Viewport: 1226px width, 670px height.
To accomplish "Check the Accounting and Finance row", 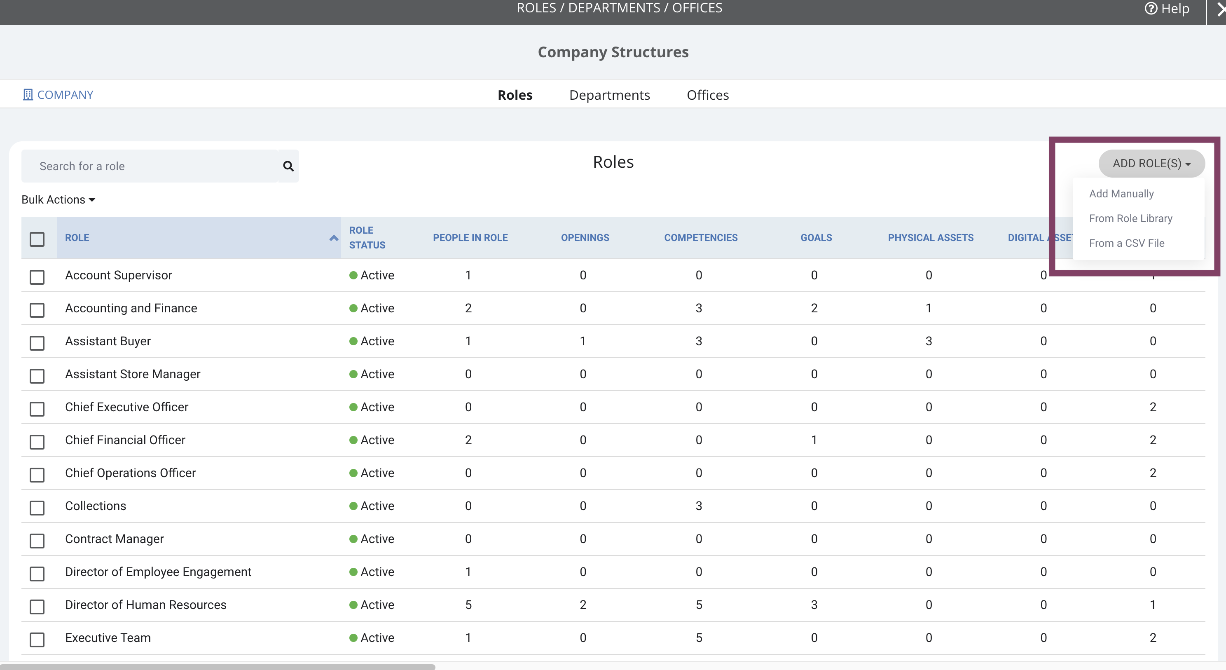I will coord(37,309).
